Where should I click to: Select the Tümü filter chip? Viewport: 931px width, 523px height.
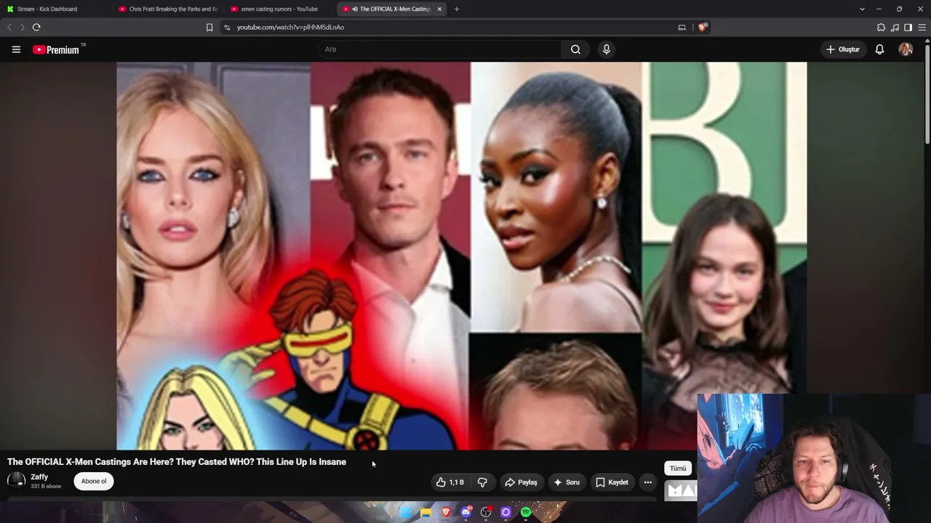[x=678, y=469]
